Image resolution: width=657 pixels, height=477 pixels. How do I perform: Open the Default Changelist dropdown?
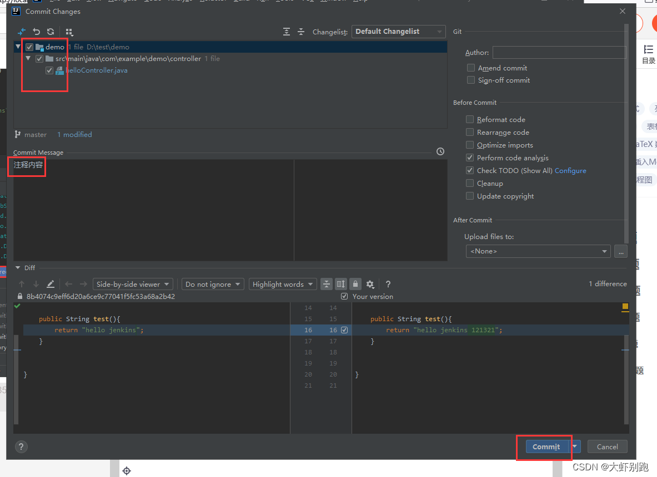399,32
